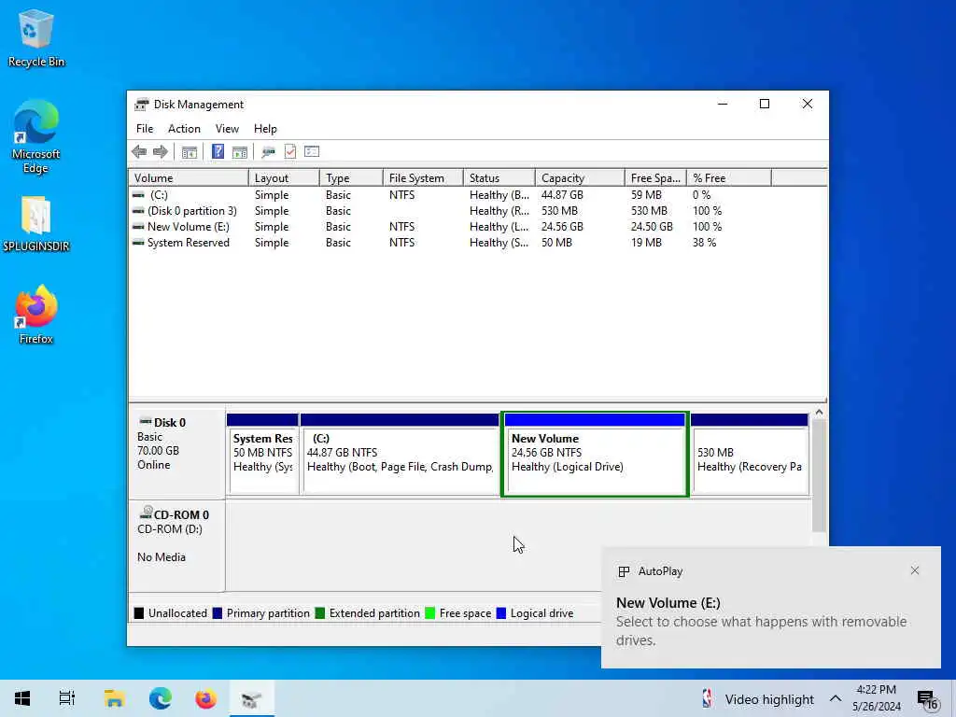956x717 pixels.
Task: Show hidden system tray icons
Action: click(836, 698)
